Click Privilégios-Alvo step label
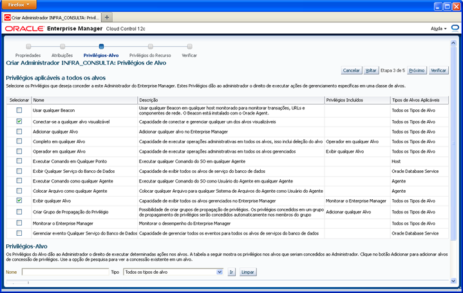Screen dimensions: 463x293 click(x=101, y=55)
